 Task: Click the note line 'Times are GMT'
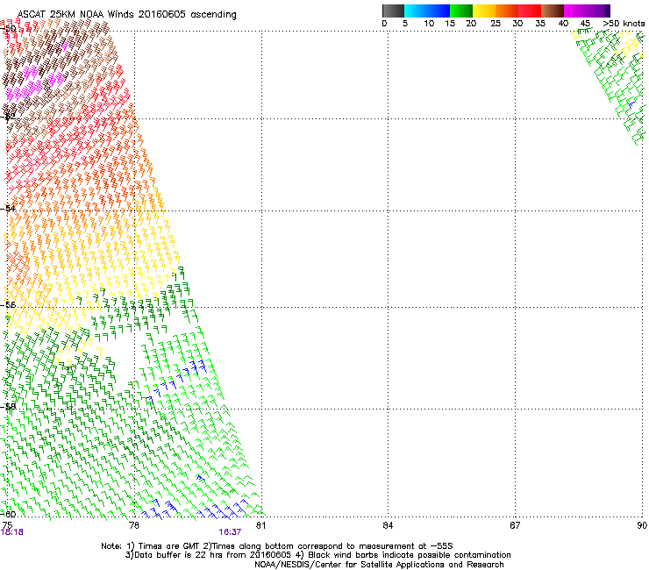pos(277,546)
